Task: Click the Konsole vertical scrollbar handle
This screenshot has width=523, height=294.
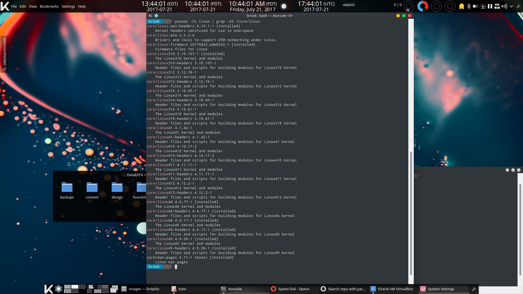Action: click(411, 214)
